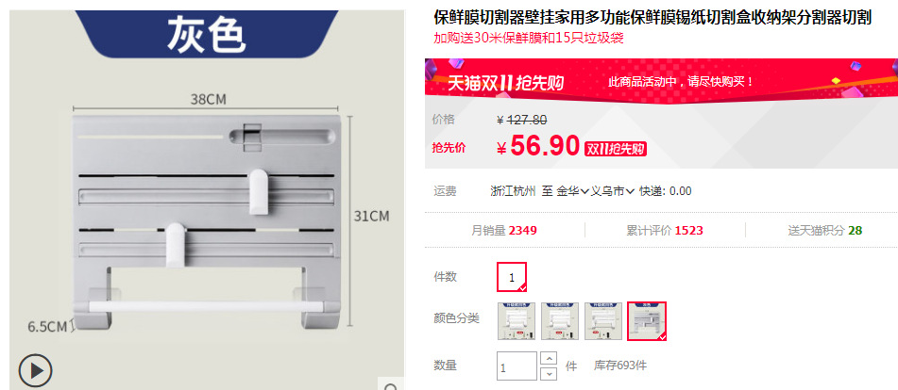Image resolution: width=898 pixels, height=390 pixels.
Task: Click the 送天猫积分 28 points info
Action: click(824, 231)
